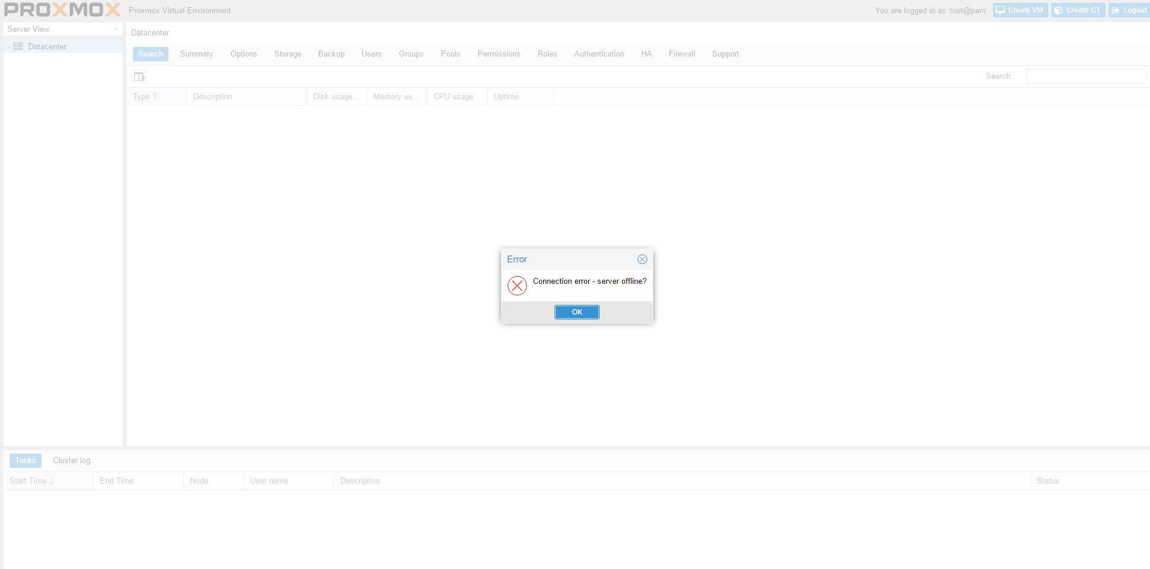This screenshot has height=569, width=1150.
Task: Open the Server View dropdown
Action: point(63,29)
